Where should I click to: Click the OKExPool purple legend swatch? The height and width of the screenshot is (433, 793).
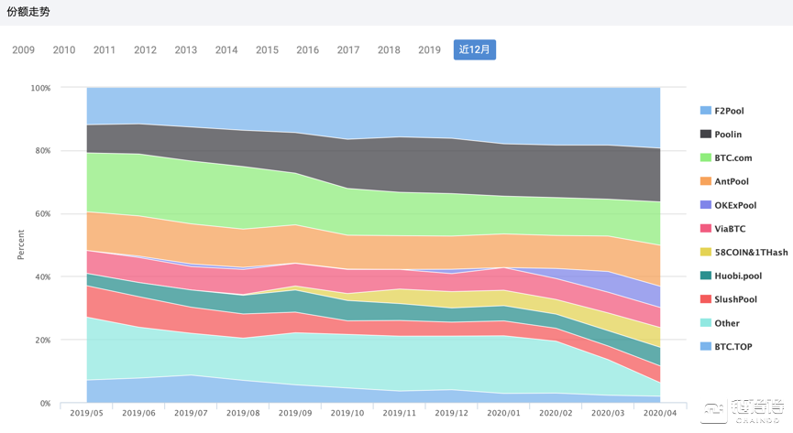pyautogui.click(x=706, y=205)
